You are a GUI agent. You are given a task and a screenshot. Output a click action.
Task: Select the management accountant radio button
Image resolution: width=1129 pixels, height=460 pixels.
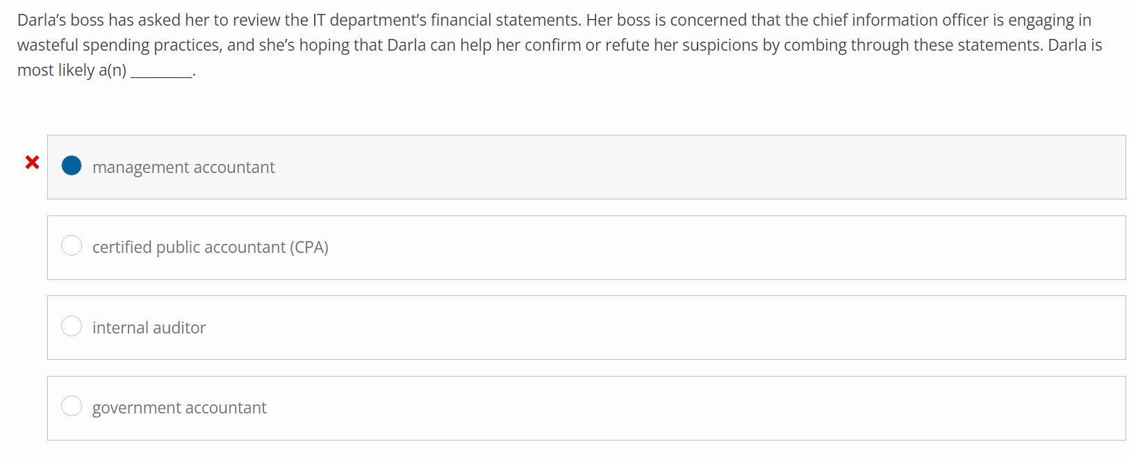click(72, 166)
